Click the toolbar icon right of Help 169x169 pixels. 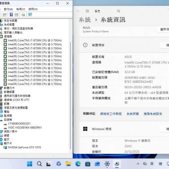tap(17, 15)
